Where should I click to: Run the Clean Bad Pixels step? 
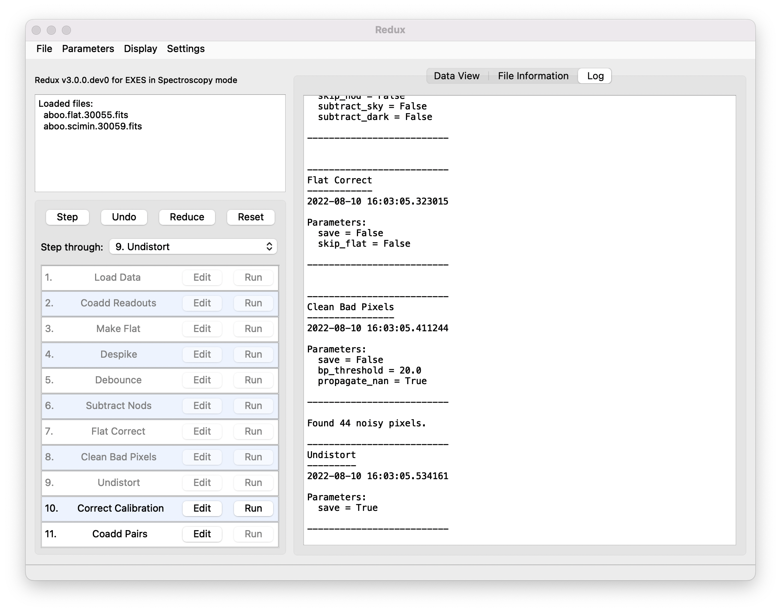pyautogui.click(x=253, y=457)
